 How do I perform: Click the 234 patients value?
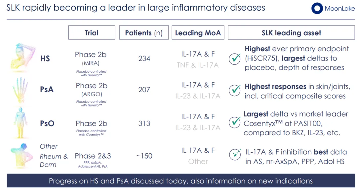pos(144,58)
